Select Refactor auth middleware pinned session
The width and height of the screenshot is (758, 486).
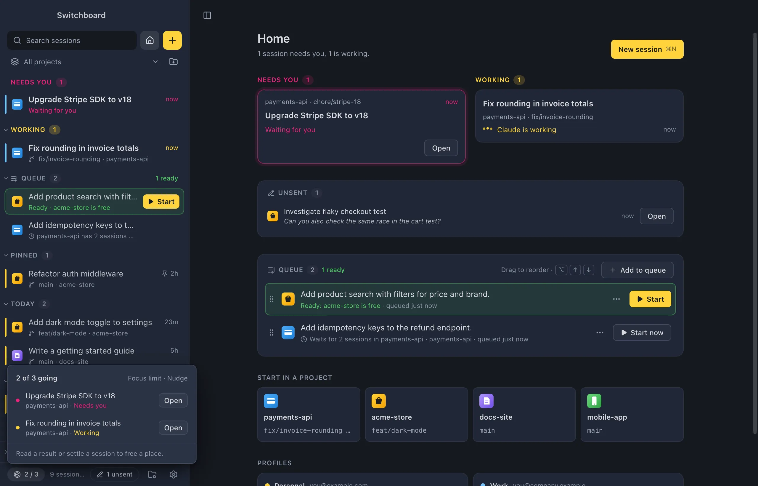(x=94, y=278)
